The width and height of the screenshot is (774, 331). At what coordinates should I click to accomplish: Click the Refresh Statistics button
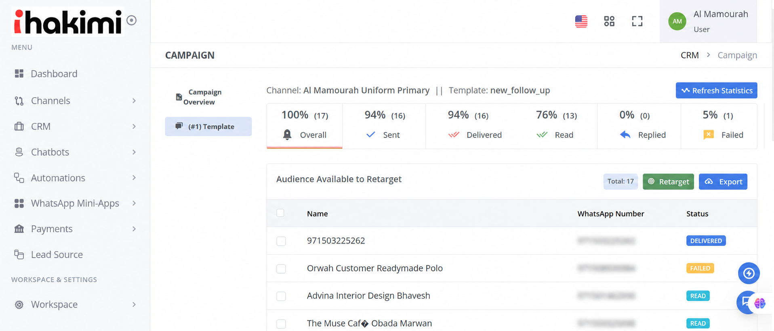716,90
